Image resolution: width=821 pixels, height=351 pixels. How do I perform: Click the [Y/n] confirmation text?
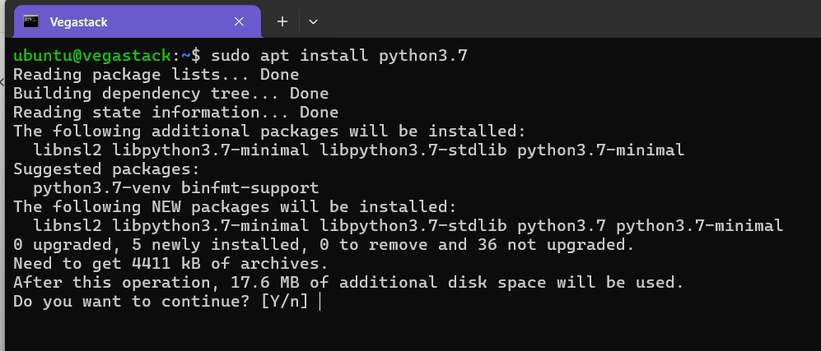tap(284, 302)
